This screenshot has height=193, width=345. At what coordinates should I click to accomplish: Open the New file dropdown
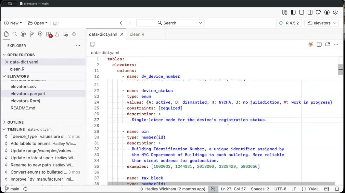[13, 23]
